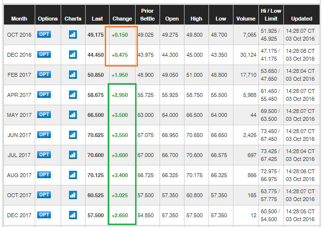Click the JUL 2017 chart icon
323x227 pixels.
[x=72, y=155]
